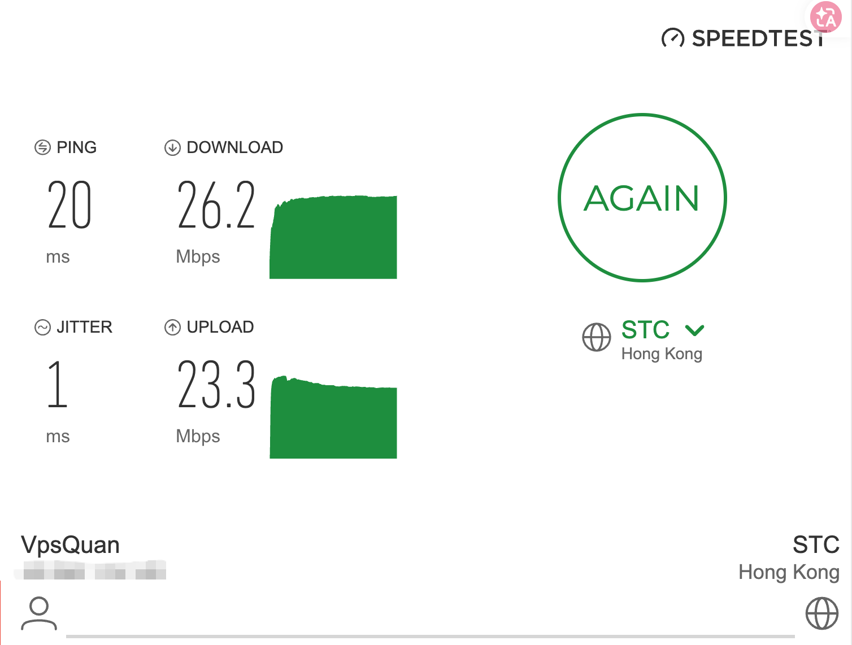Click the user profile icon at bottom left
The height and width of the screenshot is (645, 852).
(x=39, y=613)
